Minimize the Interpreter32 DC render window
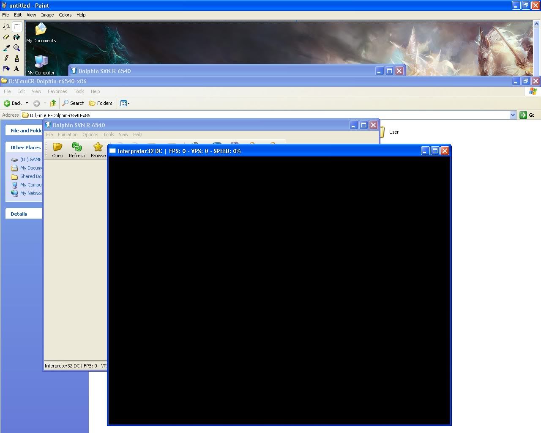 (425, 151)
